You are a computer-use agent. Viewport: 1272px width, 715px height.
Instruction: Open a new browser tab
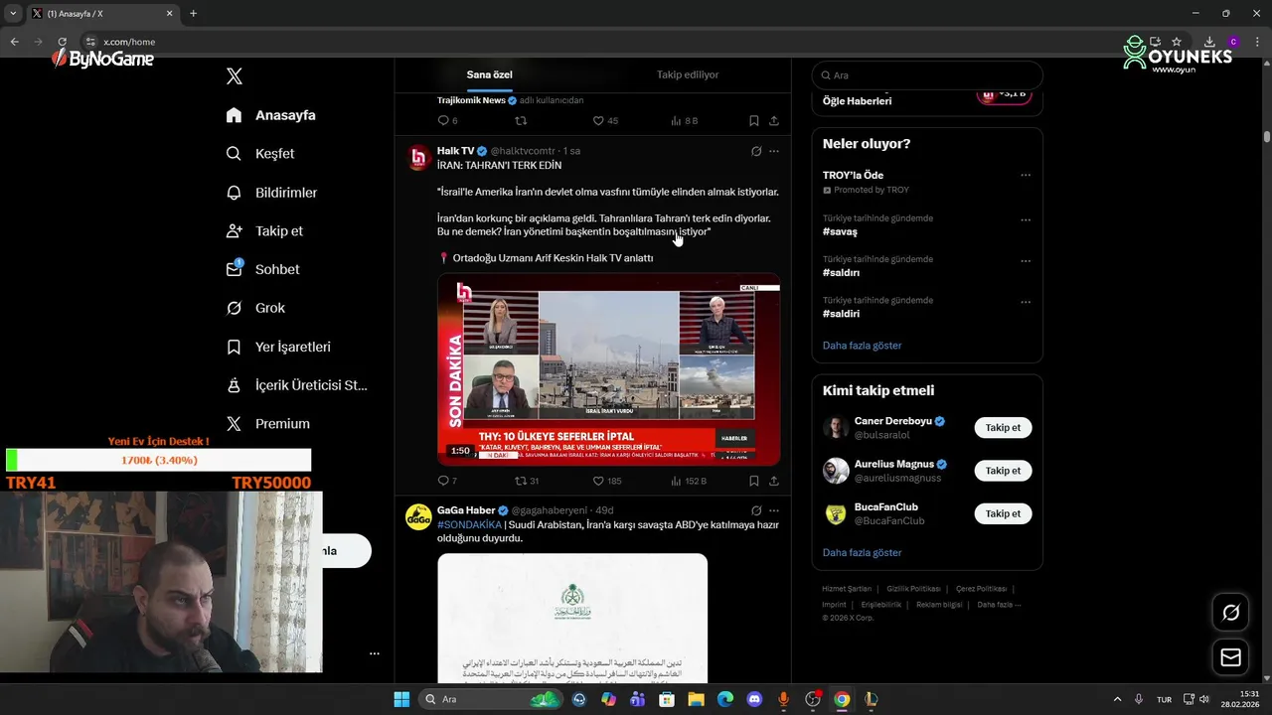tap(193, 14)
